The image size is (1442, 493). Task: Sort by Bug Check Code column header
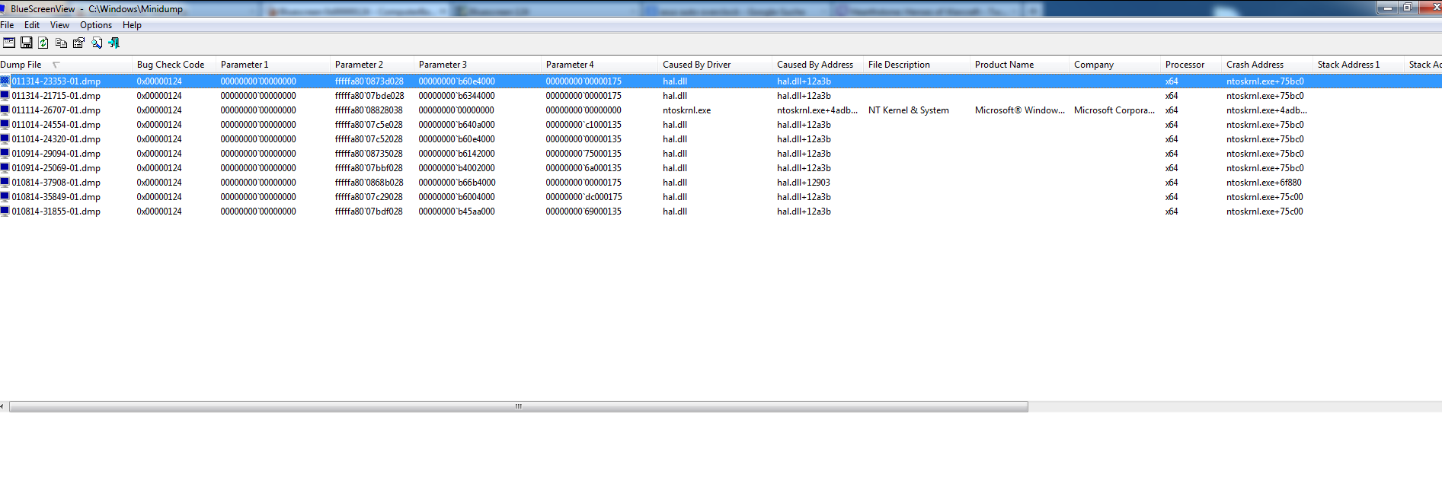(174, 65)
